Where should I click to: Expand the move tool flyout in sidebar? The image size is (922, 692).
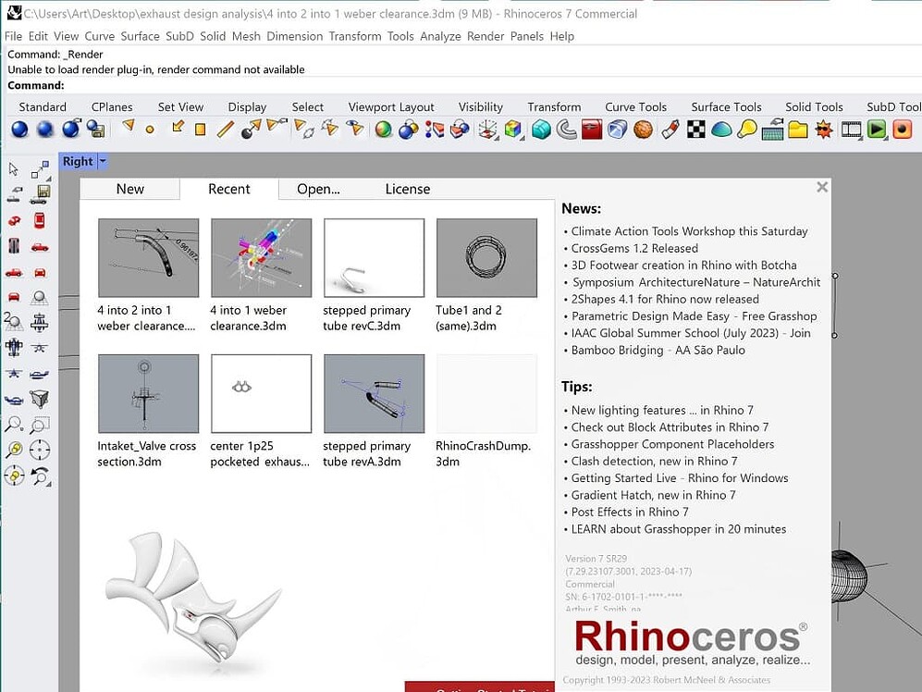39,169
